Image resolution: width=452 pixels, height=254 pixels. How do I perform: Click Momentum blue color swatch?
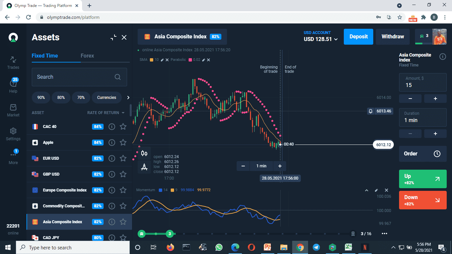160,190
